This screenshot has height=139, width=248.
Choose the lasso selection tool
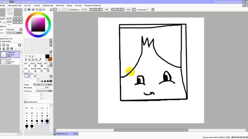click(x=29, y=56)
